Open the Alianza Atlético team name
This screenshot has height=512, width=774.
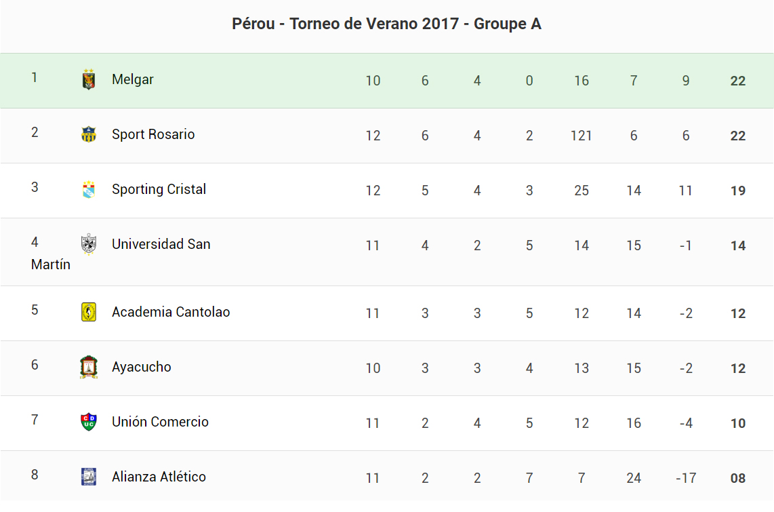click(x=159, y=477)
